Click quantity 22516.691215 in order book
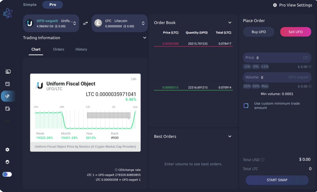Viewport: 317px width, 192px height. 198,87
